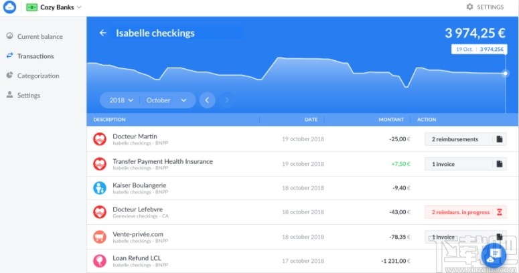The width and height of the screenshot is (519, 273).
Task: Click the hourglass icon on Docteur Lefebvre row
Action: (x=498, y=212)
